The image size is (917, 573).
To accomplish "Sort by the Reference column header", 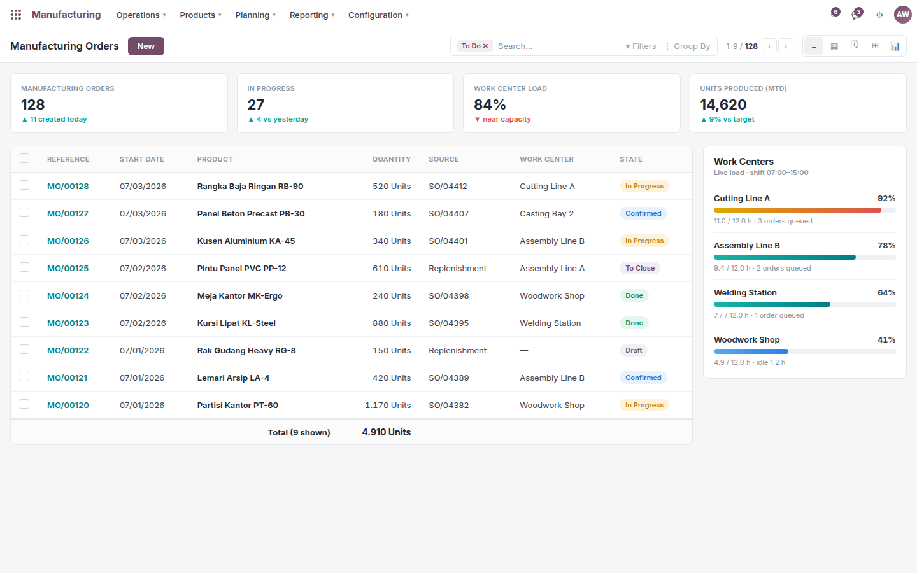I will 68,159.
